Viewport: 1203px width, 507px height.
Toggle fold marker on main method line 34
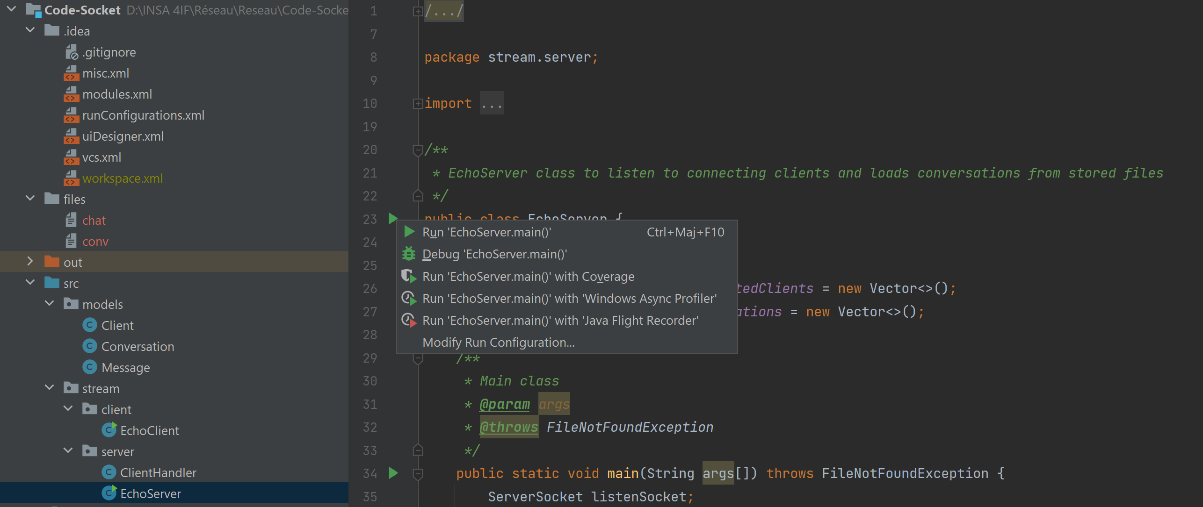418,474
